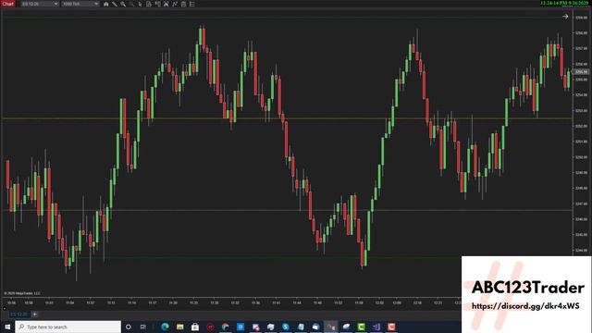
Task: Launch Microsoft Edge from taskbar
Action: tap(165, 327)
